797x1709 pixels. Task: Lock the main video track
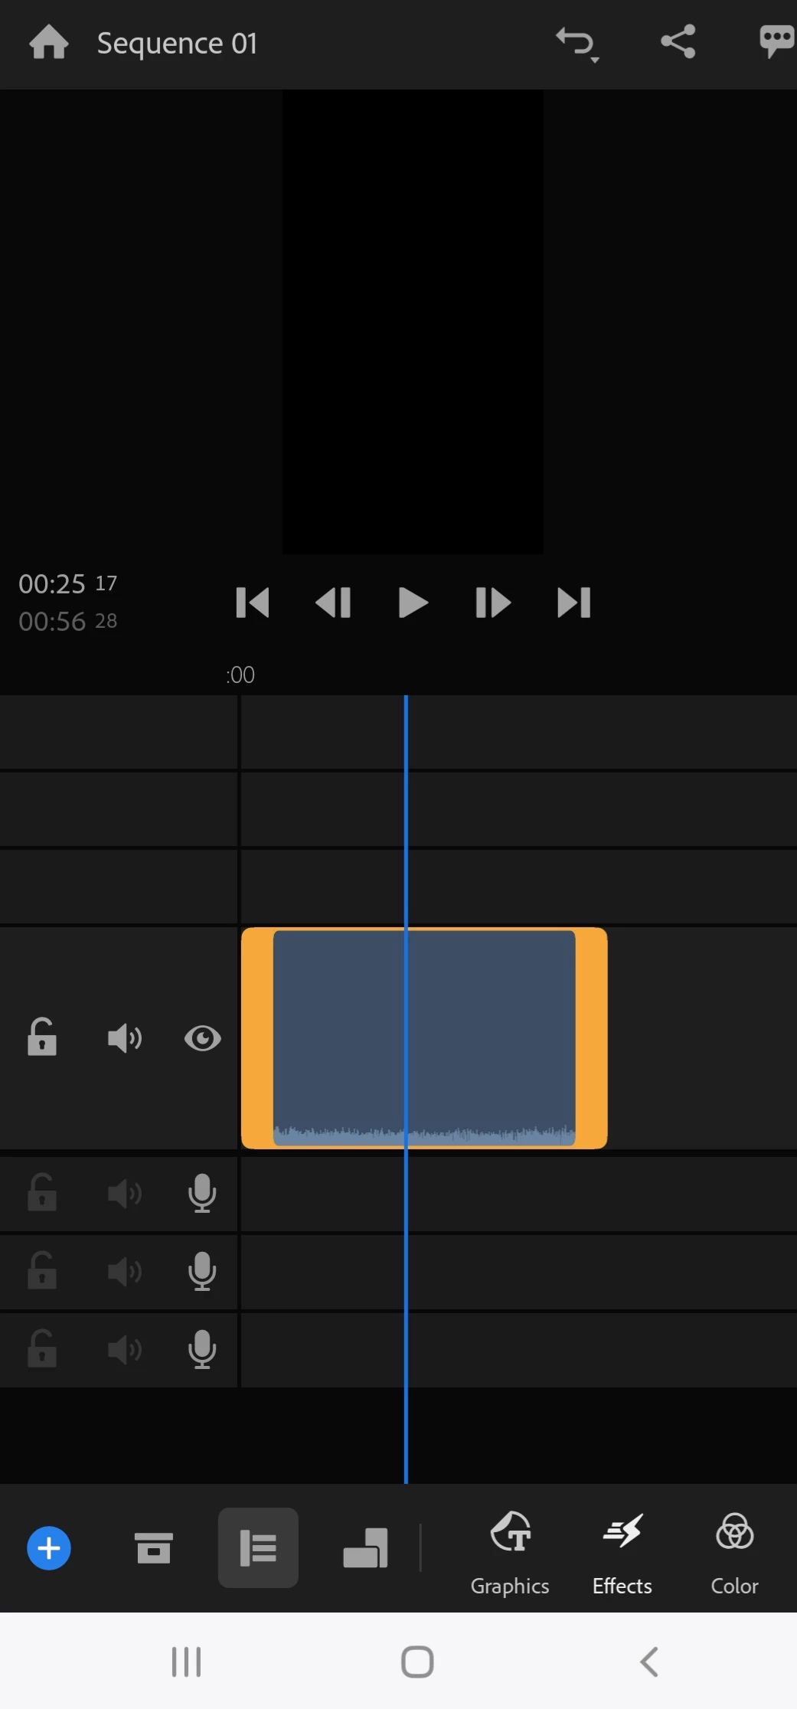click(42, 1037)
